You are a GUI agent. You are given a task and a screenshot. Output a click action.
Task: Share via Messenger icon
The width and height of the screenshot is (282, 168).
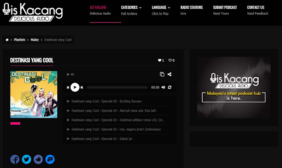[50, 159]
